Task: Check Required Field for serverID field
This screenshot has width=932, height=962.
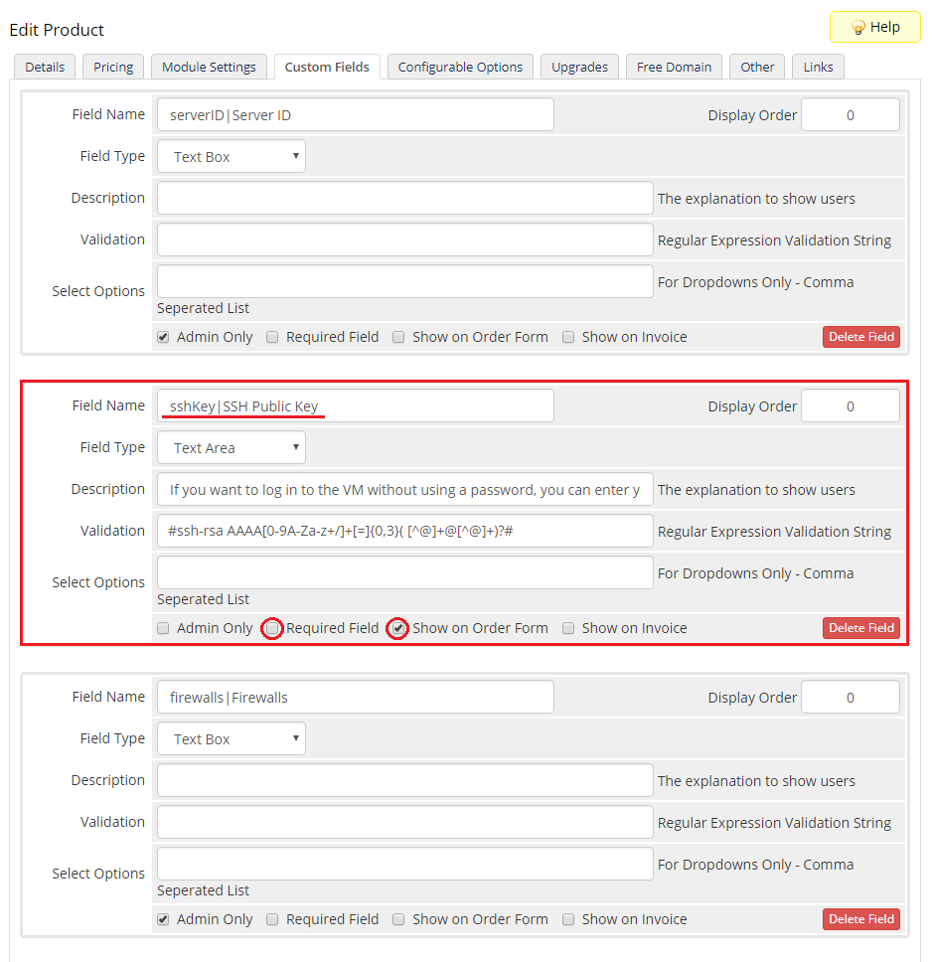Action: click(272, 337)
